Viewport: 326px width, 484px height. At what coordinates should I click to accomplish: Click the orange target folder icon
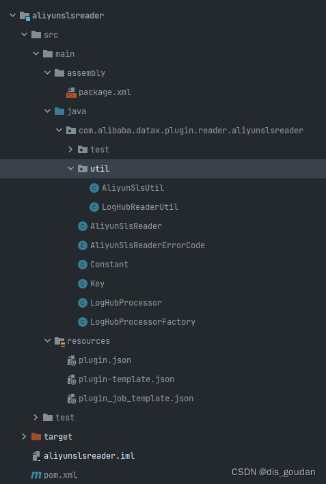pyautogui.click(x=36, y=437)
